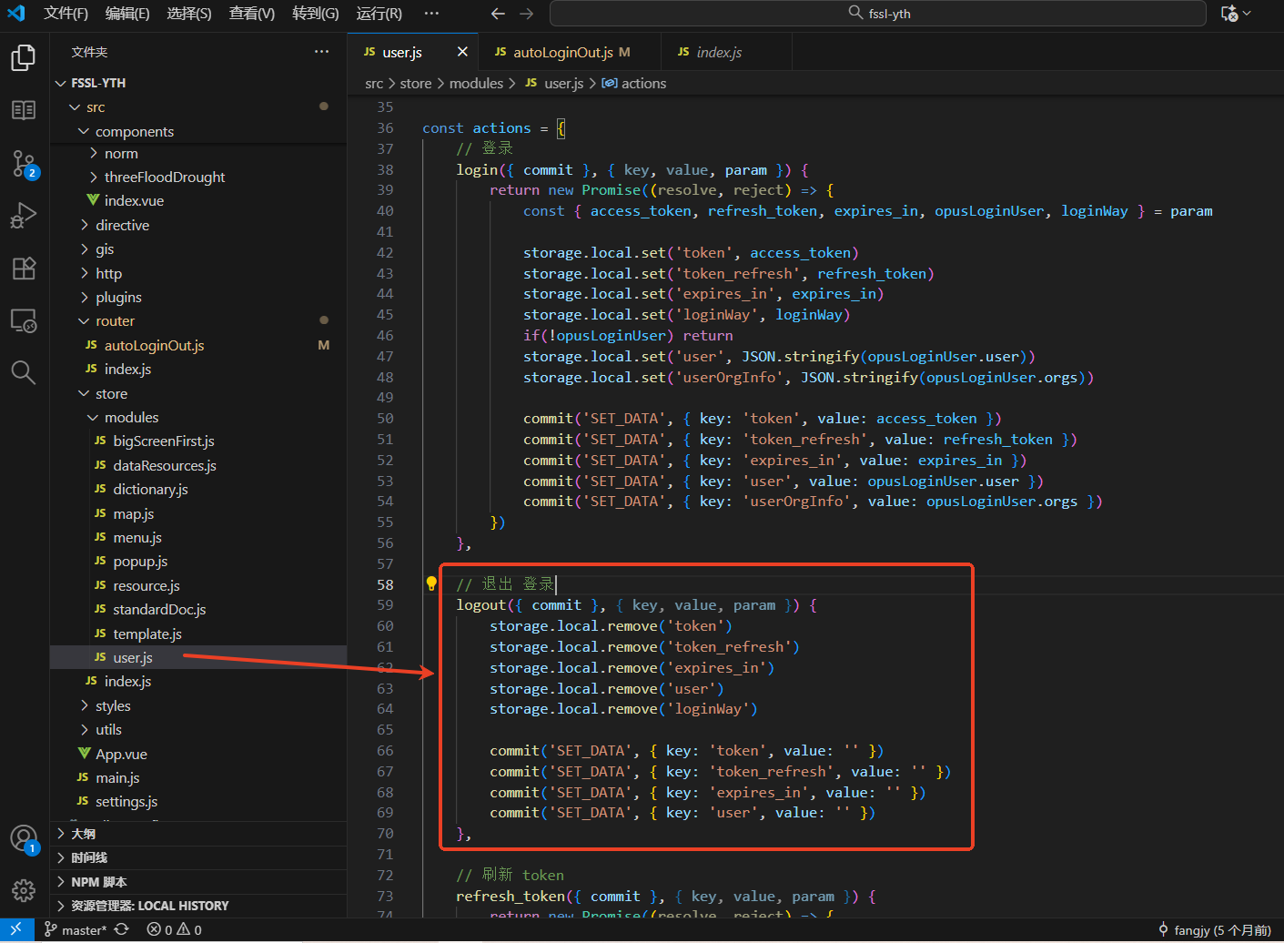Open the Accounts icon in activity bar
Viewport: 1284px width, 943px height.
[x=24, y=838]
